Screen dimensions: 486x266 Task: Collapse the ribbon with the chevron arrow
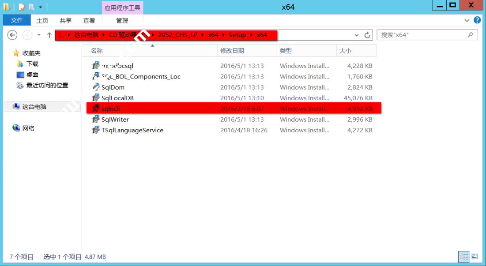467,20
